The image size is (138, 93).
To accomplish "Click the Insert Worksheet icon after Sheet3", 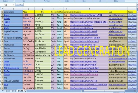I will click(x=25, y=91).
